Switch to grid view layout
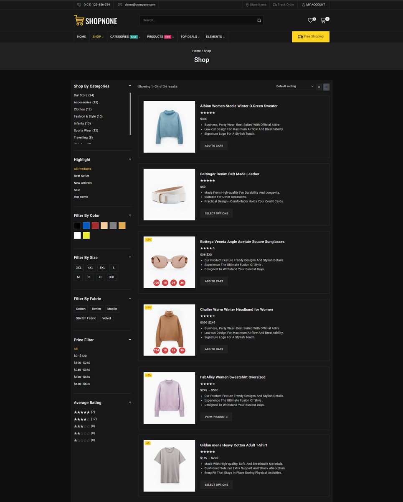Image resolution: width=403 pixels, height=502 pixels. [319, 87]
